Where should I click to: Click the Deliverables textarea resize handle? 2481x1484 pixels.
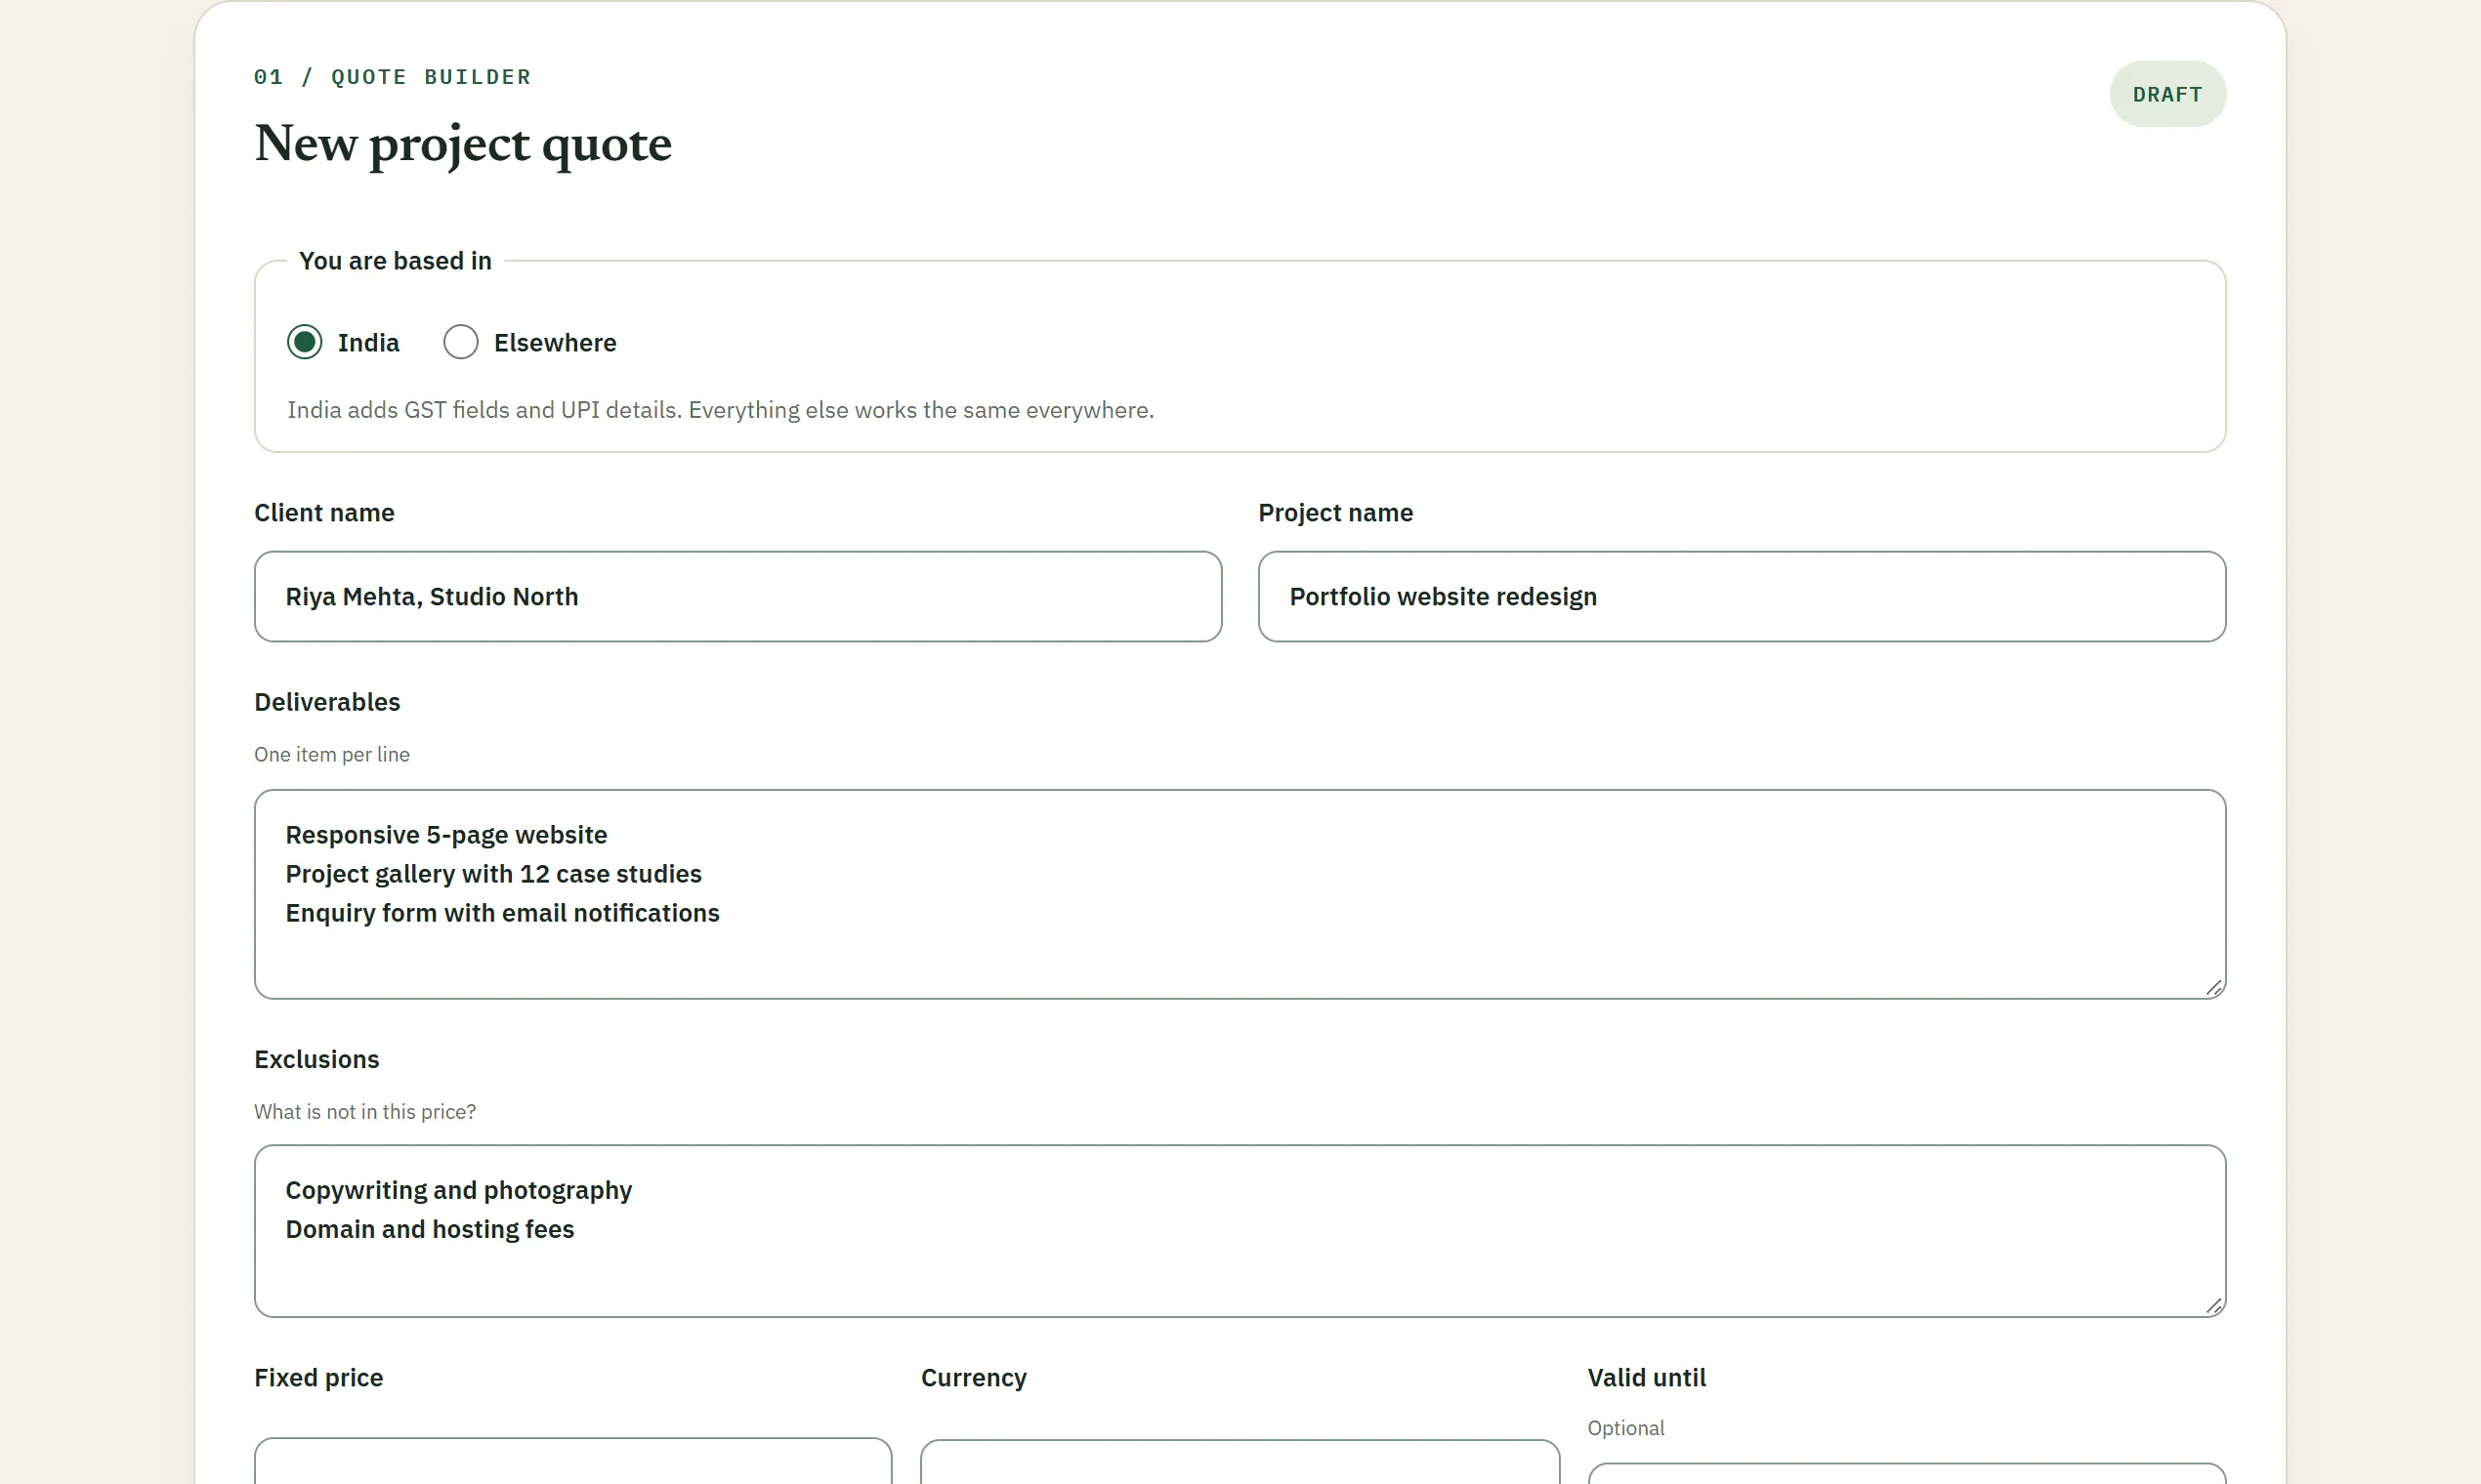point(2214,988)
